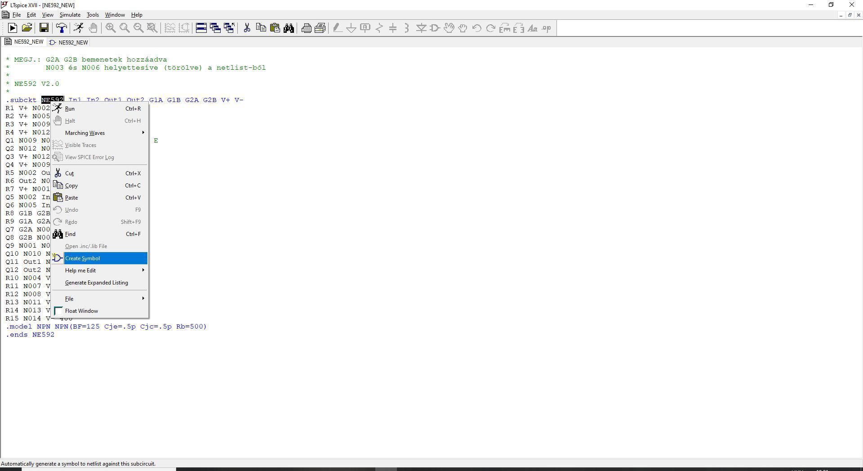The image size is (863, 471).
Task: Click the 'MEGJ.: G2A G2B bemenetek' comment
Action: (x=86, y=60)
